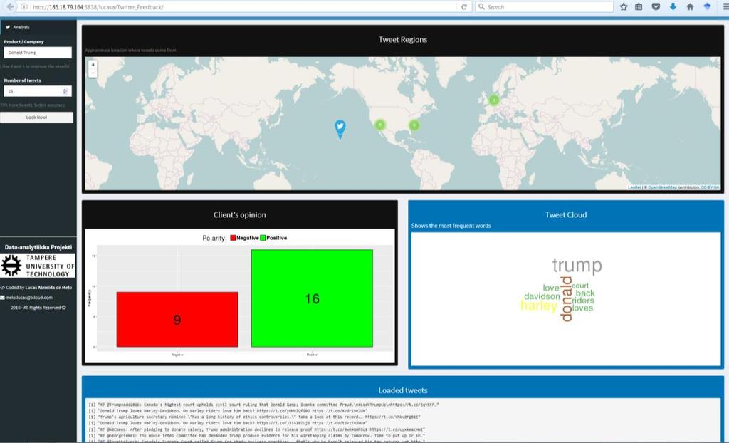Click the word 'court' in the cloud
The height and width of the screenshot is (443, 729).
pos(580,286)
